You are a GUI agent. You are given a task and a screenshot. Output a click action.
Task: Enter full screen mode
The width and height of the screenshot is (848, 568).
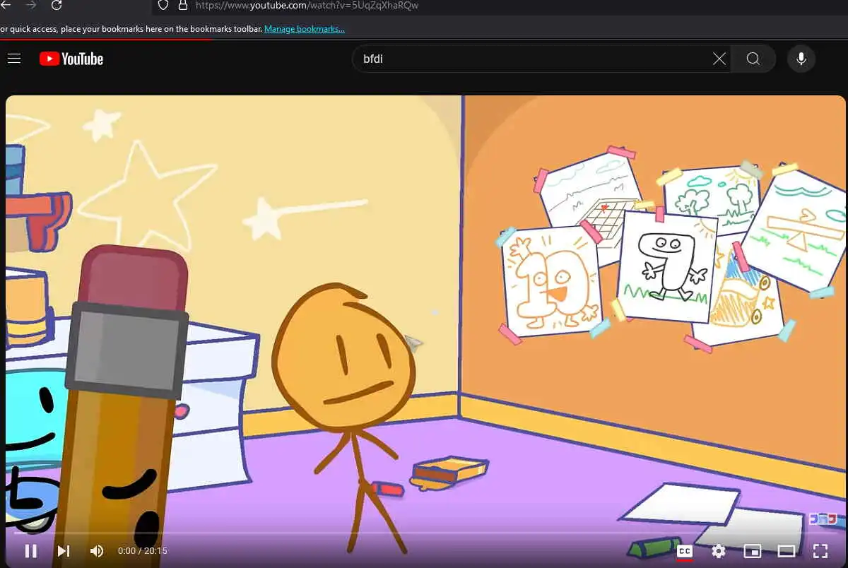click(x=820, y=551)
